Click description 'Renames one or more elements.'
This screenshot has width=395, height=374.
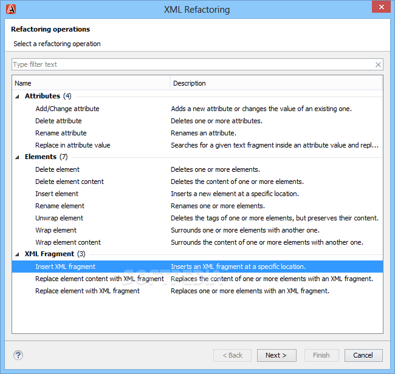[x=218, y=206]
